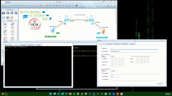Image resolution: width=172 pixels, height=96 pixels.
Task: Open the Menu dropdown of eNSP
Action: (104, 1)
